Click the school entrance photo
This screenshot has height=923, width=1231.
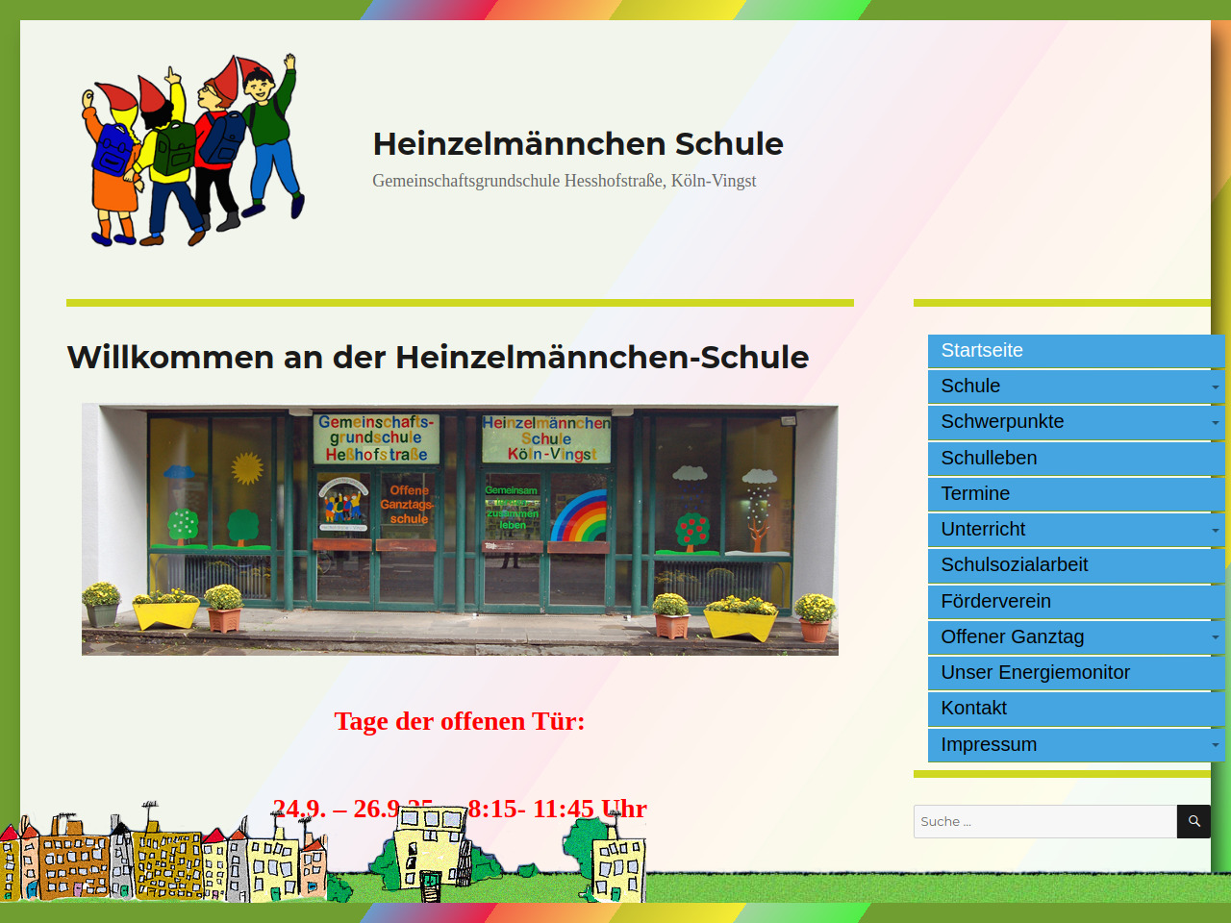(x=460, y=530)
